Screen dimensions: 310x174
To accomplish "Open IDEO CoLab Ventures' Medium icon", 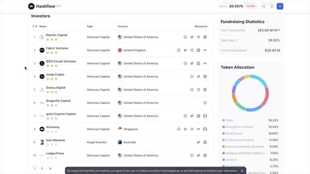I will point(205,63).
